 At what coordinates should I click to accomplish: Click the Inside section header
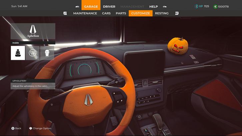click(x=33, y=43)
